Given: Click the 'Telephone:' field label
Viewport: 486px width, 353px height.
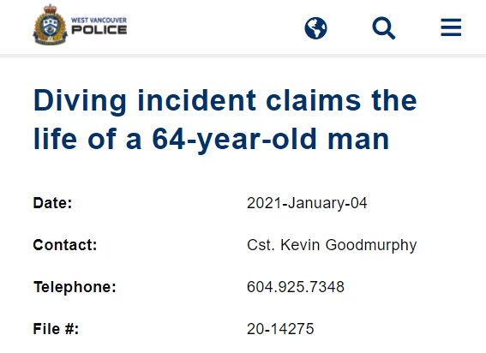Looking at the screenshot, I should 75,287.
